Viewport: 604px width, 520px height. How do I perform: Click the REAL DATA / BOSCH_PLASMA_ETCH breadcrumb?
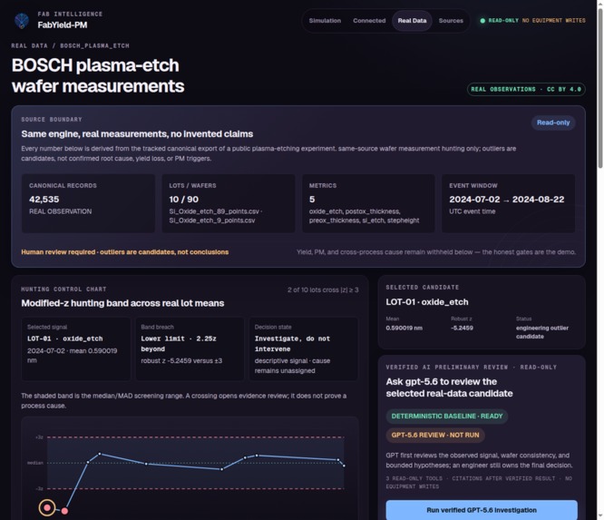[70, 46]
